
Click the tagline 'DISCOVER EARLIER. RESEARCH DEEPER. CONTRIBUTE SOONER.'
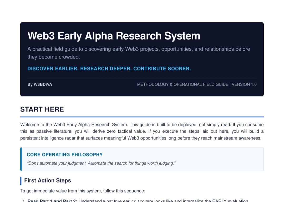pos(109,69)
